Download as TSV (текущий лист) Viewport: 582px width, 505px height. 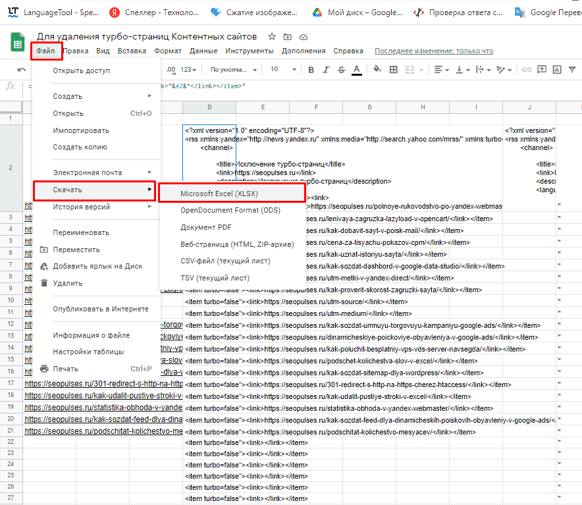pos(232,278)
